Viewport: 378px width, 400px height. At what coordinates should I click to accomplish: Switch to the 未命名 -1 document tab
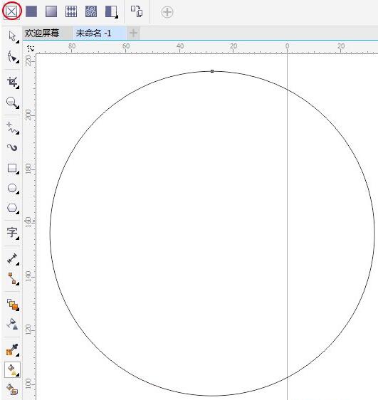coord(93,33)
